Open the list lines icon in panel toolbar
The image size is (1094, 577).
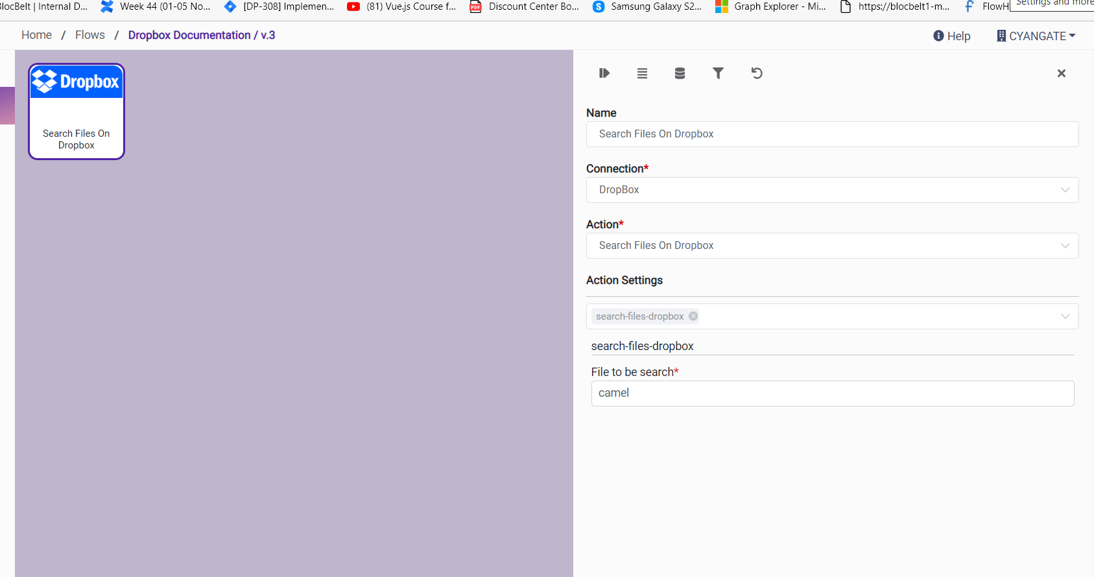pos(642,73)
